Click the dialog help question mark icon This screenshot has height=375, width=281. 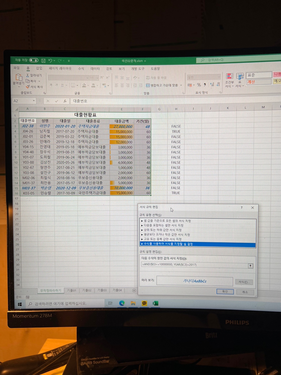241,208
